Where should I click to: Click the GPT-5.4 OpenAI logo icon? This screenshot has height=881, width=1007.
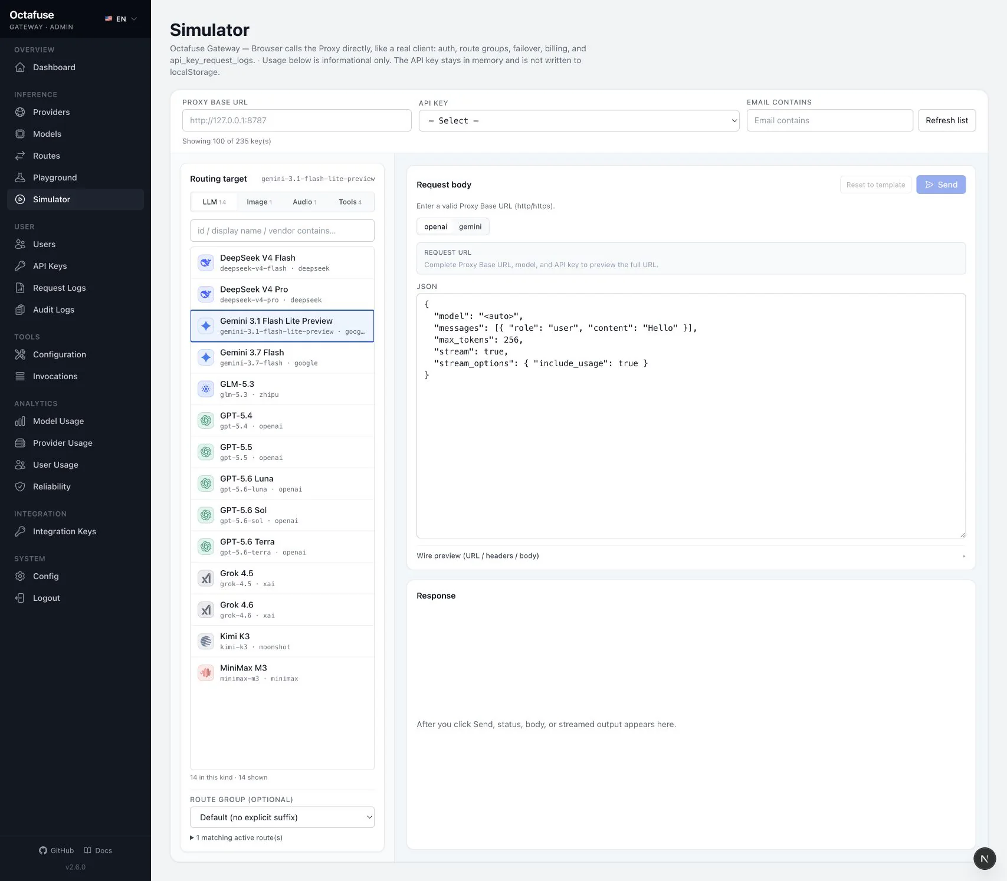pyautogui.click(x=206, y=420)
